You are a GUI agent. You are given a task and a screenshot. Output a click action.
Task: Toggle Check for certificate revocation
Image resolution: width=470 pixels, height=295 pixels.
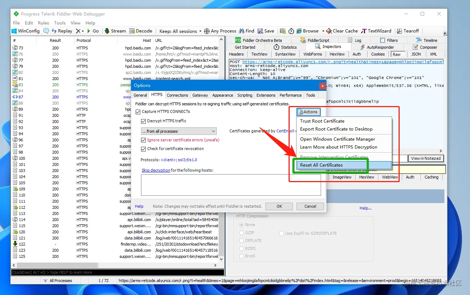click(x=143, y=149)
